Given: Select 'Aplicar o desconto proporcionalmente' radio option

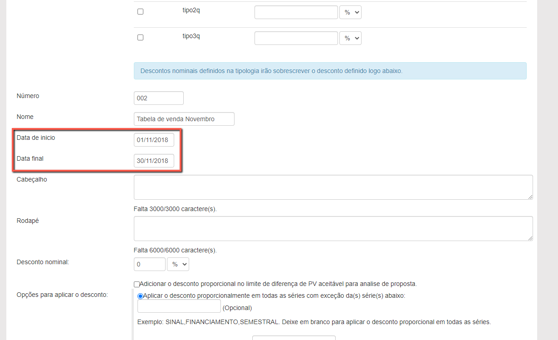Looking at the screenshot, I should pos(140,296).
